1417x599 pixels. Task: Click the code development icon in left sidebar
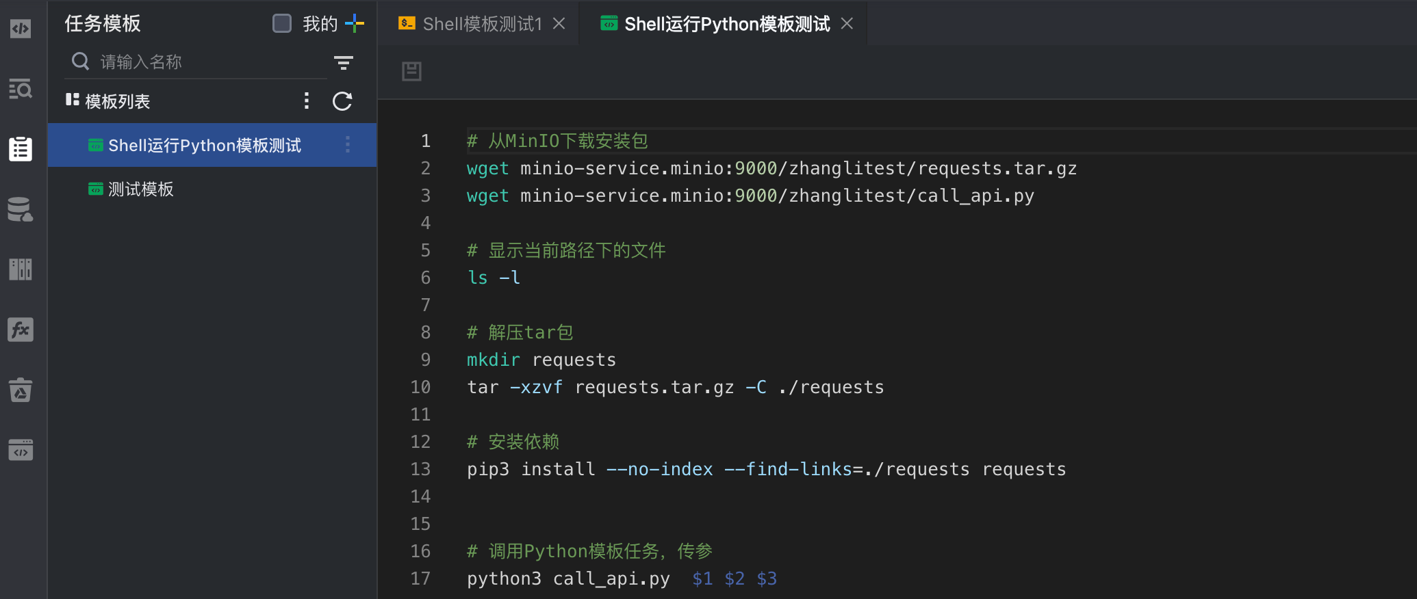coord(21,29)
